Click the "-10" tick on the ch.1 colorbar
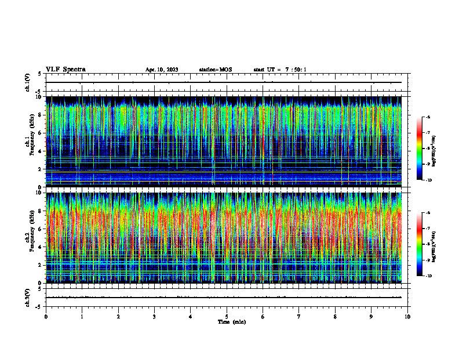 (x=429, y=180)
